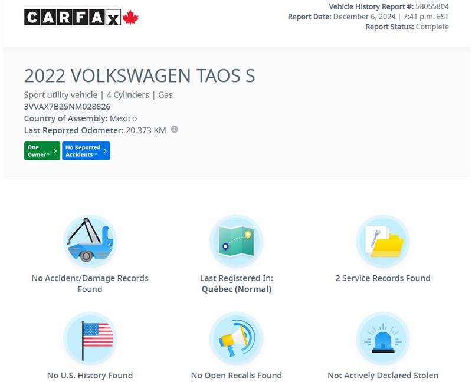Click the CARFAX Canada logo

point(81,17)
